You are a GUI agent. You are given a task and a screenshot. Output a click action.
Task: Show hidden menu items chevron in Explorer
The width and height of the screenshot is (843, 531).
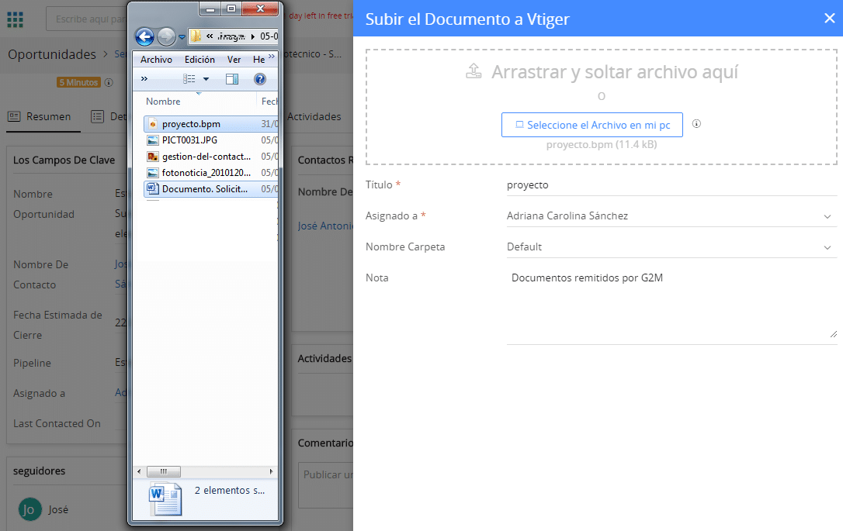[x=272, y=57]
